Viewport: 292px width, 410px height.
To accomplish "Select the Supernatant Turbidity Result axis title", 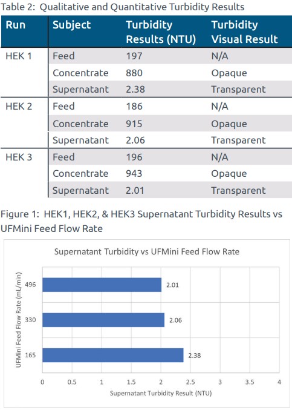I will pos(161,393).
